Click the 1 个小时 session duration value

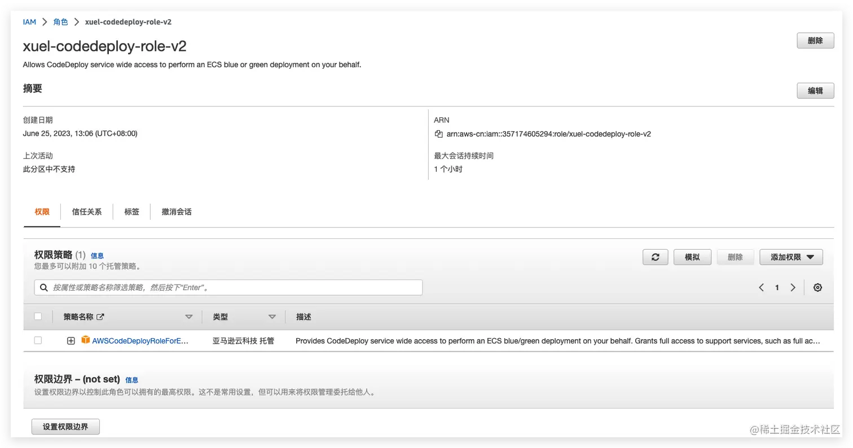tap(449, 169)
